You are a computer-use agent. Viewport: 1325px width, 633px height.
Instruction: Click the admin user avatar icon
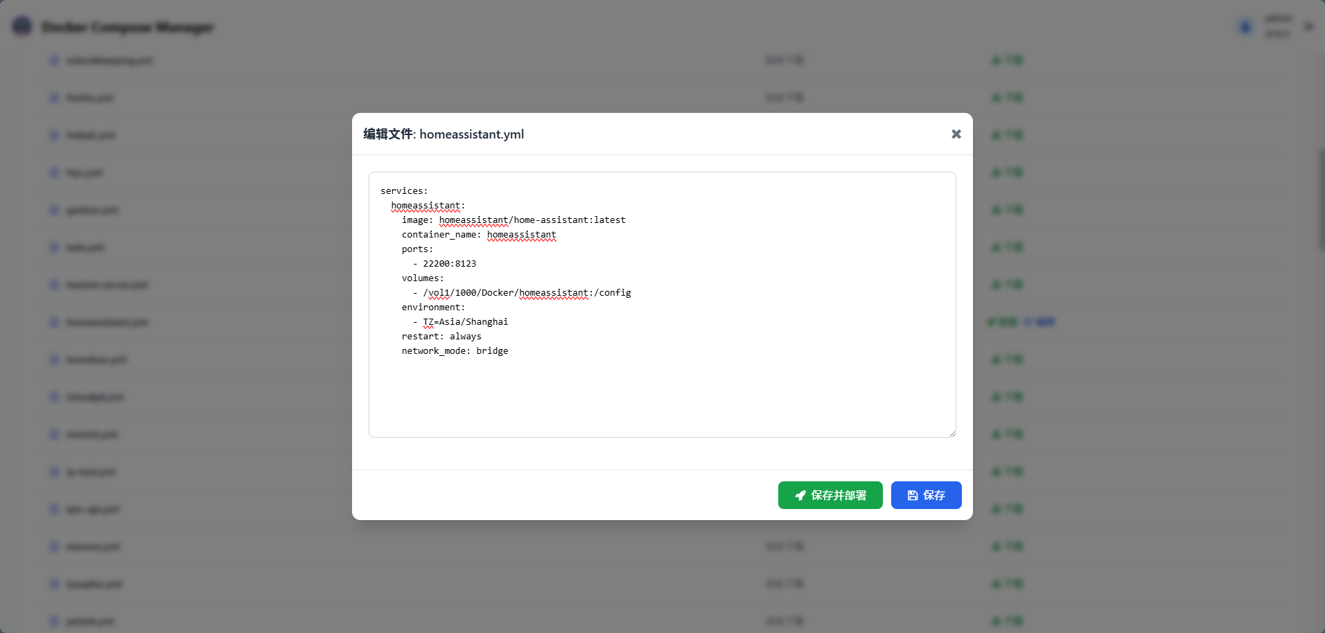(x=1245, y=27)
